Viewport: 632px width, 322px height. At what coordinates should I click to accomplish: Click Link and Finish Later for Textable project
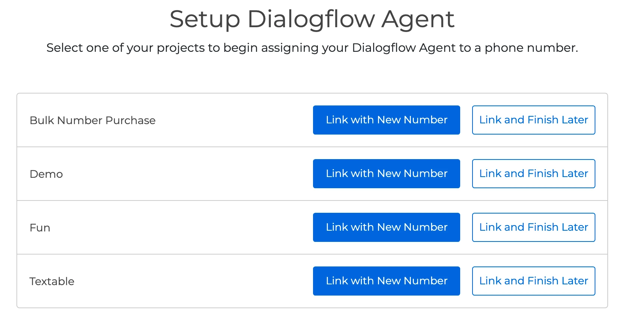(x=533, y=281)
